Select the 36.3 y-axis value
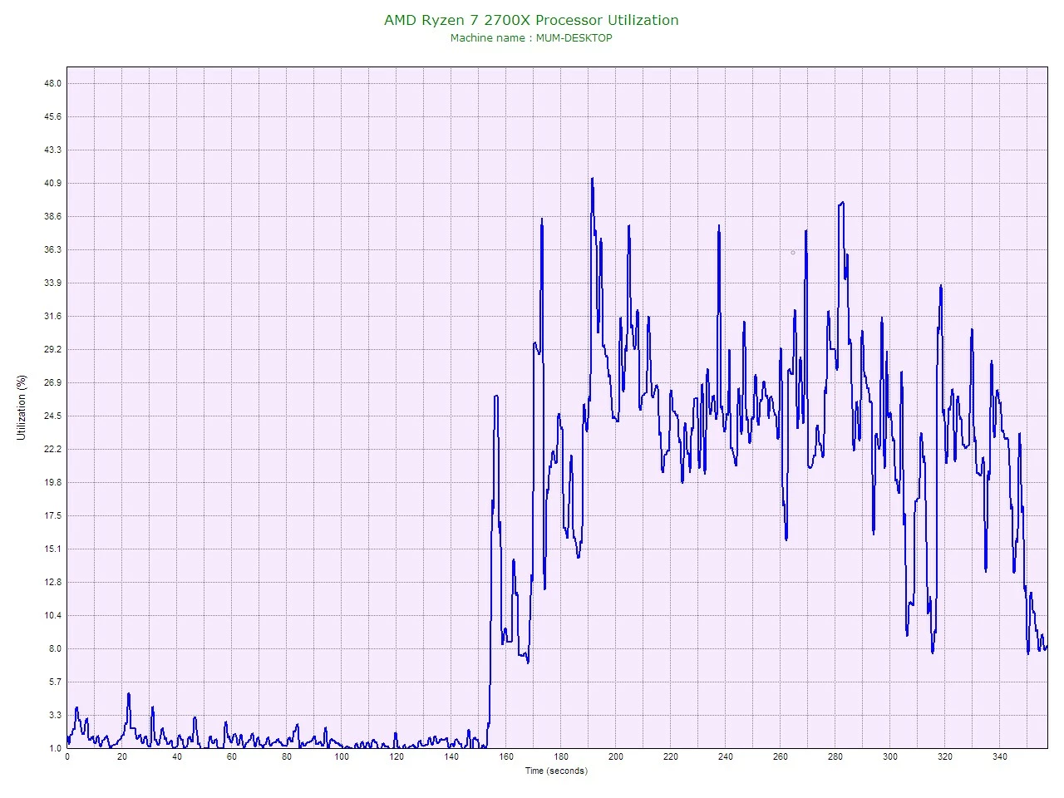The image size is (1064, 798). (x=52, y=249)
